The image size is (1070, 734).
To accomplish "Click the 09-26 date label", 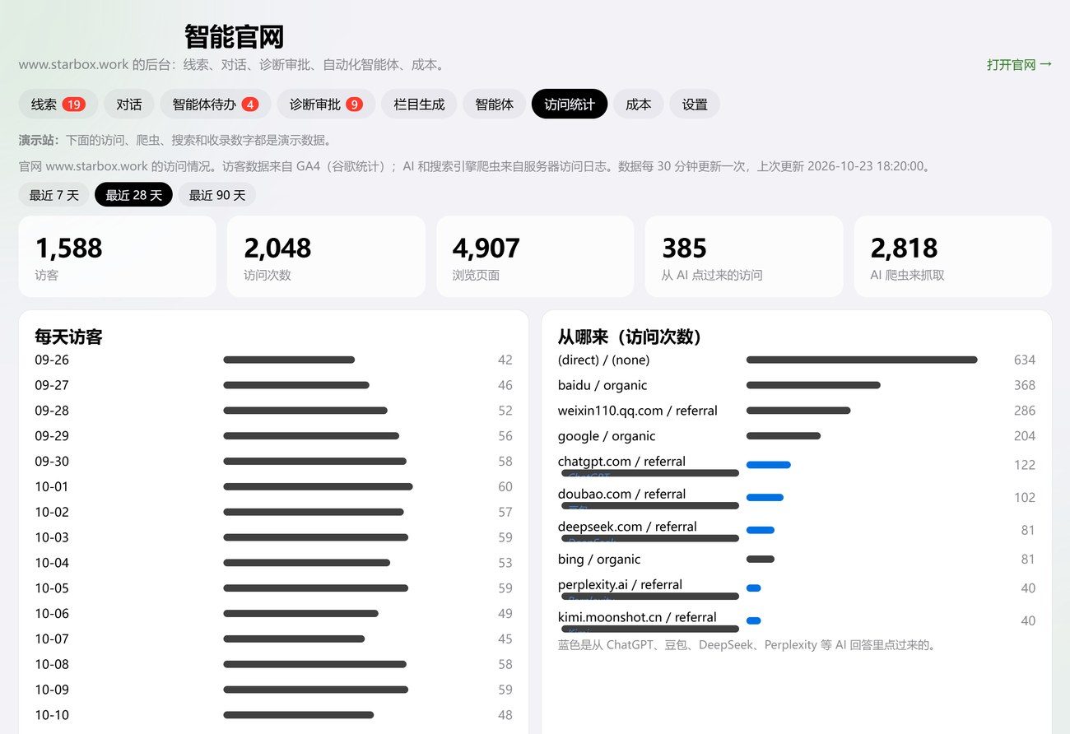I will pos(52,360).
